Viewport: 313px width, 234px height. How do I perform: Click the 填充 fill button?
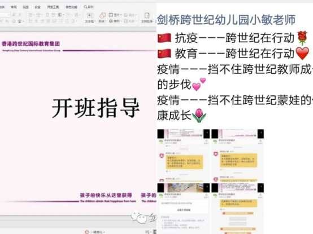tap(130, 15)
